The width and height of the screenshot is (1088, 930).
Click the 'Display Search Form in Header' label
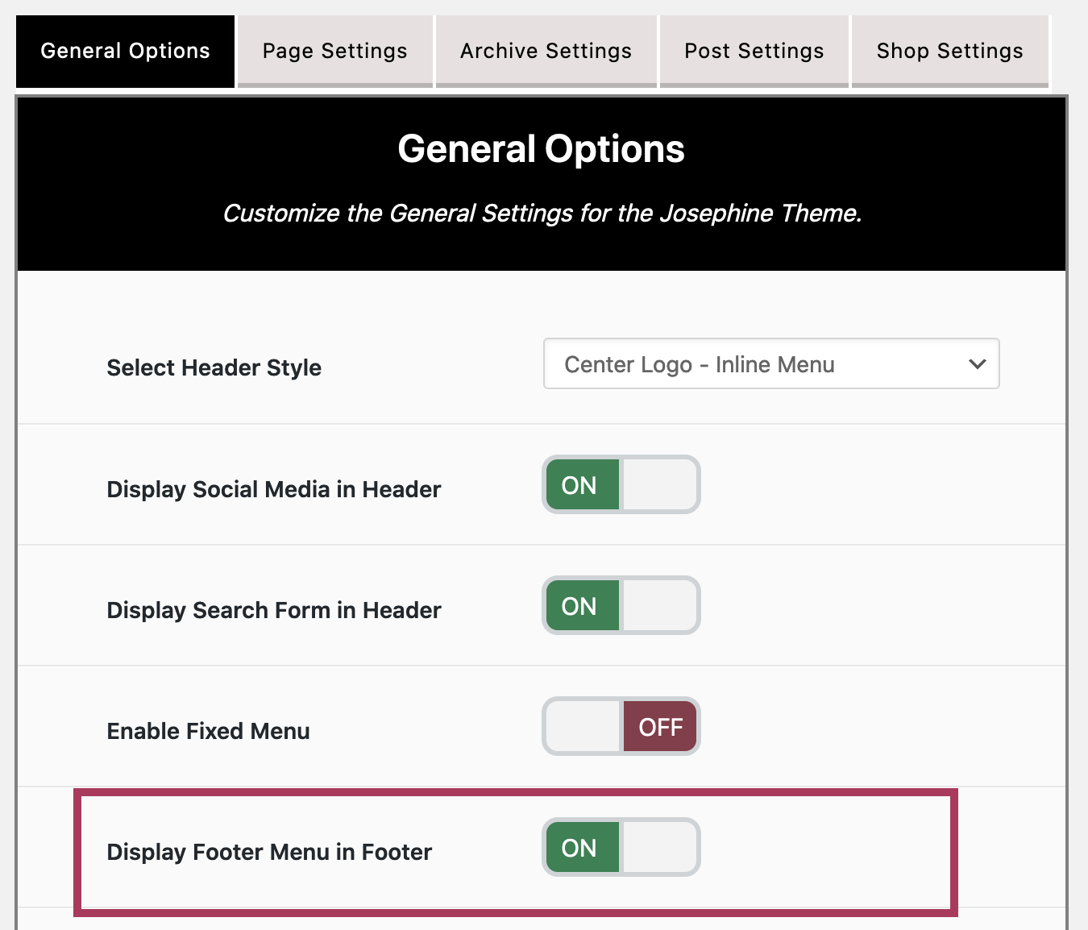click(274, 610)
